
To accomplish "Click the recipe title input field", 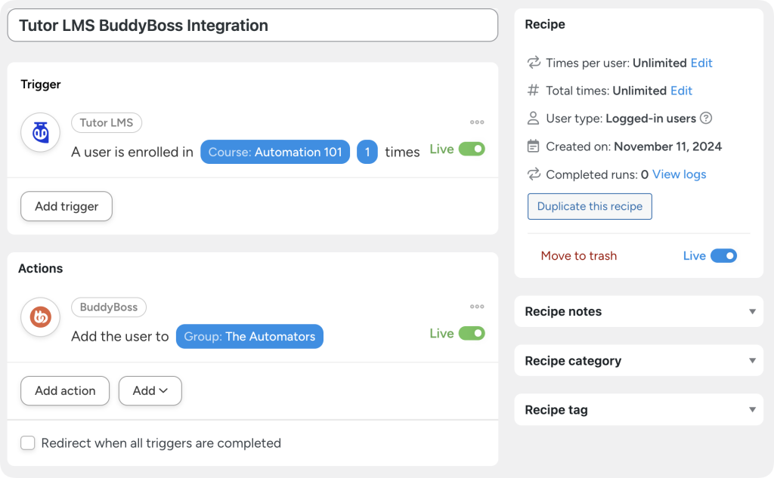I will [252, 25].
